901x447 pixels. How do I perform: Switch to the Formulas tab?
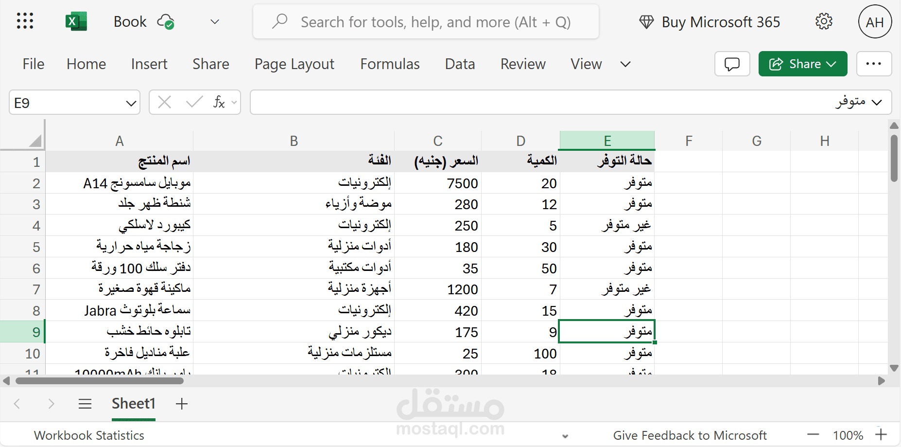pos(390,64)
